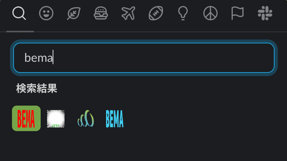Viewport: 287px width, 161px height.
Task: Pick the red BEMA emoji on green
Action: (26, 118)
